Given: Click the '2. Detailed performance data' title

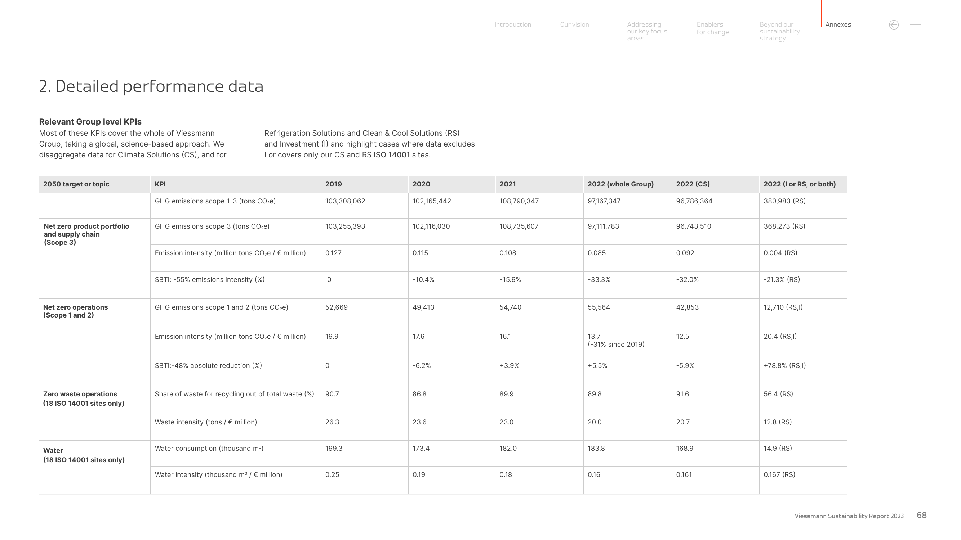Looking at the screenshot, I should (x=151, y=86).
